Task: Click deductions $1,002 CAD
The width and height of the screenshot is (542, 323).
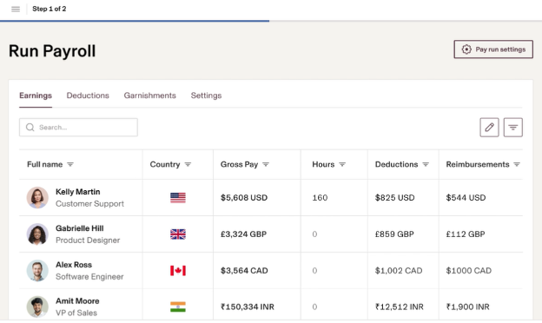Action: coord(399,271)
